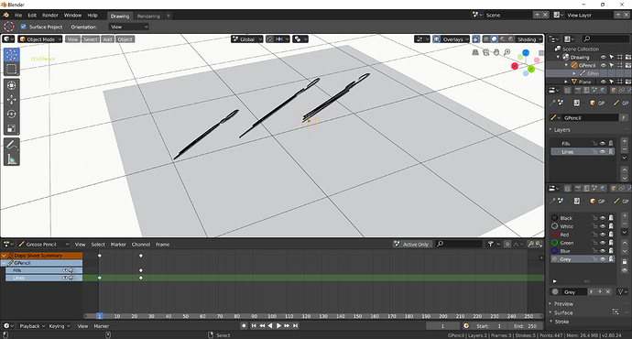Activate the Rotate tool icon
This screenshot has height=339, width=632.
[11, 115]
